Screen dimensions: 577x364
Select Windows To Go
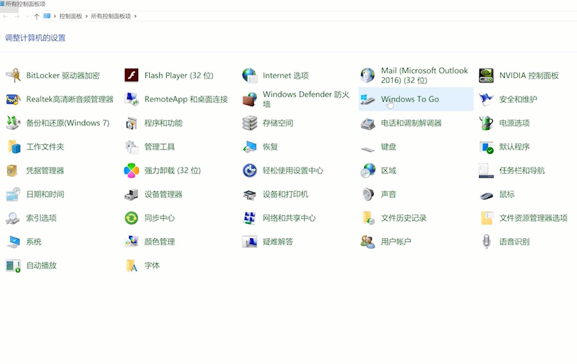coord(410,99)
